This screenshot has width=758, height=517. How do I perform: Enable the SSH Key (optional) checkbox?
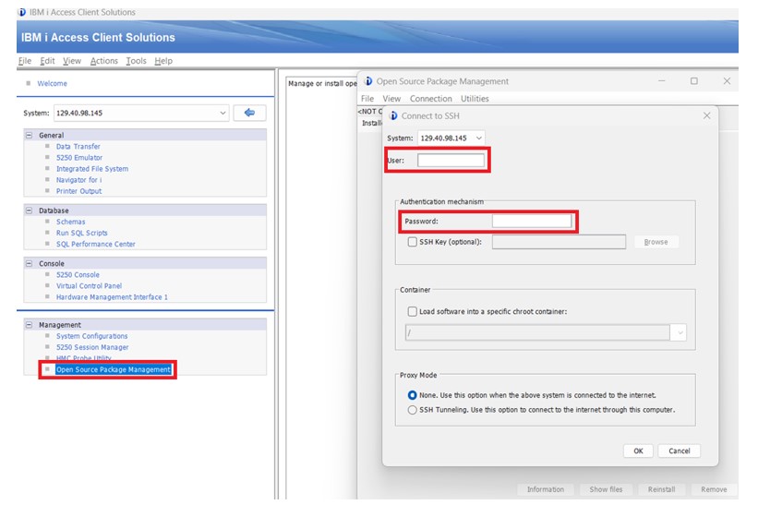pyautogui.click(x=413, y=242)
